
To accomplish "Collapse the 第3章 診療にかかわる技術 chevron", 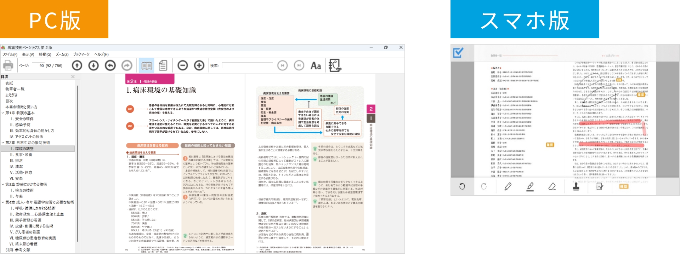I will [x=2, y=184].
